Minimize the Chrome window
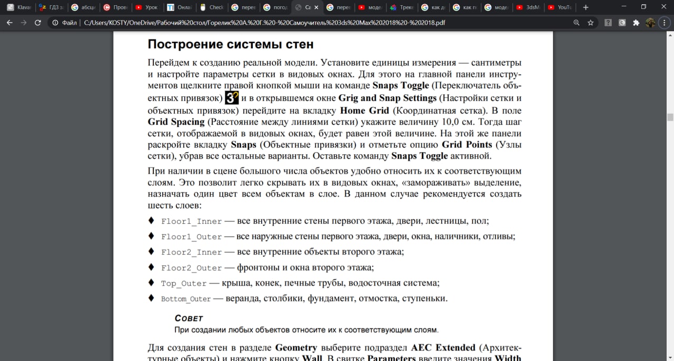 coord(625,7)
